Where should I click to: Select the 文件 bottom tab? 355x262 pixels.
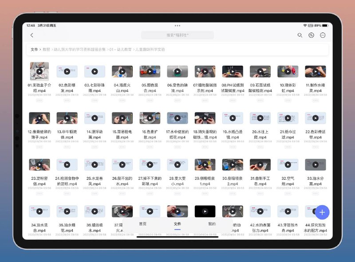pos(177,224)
